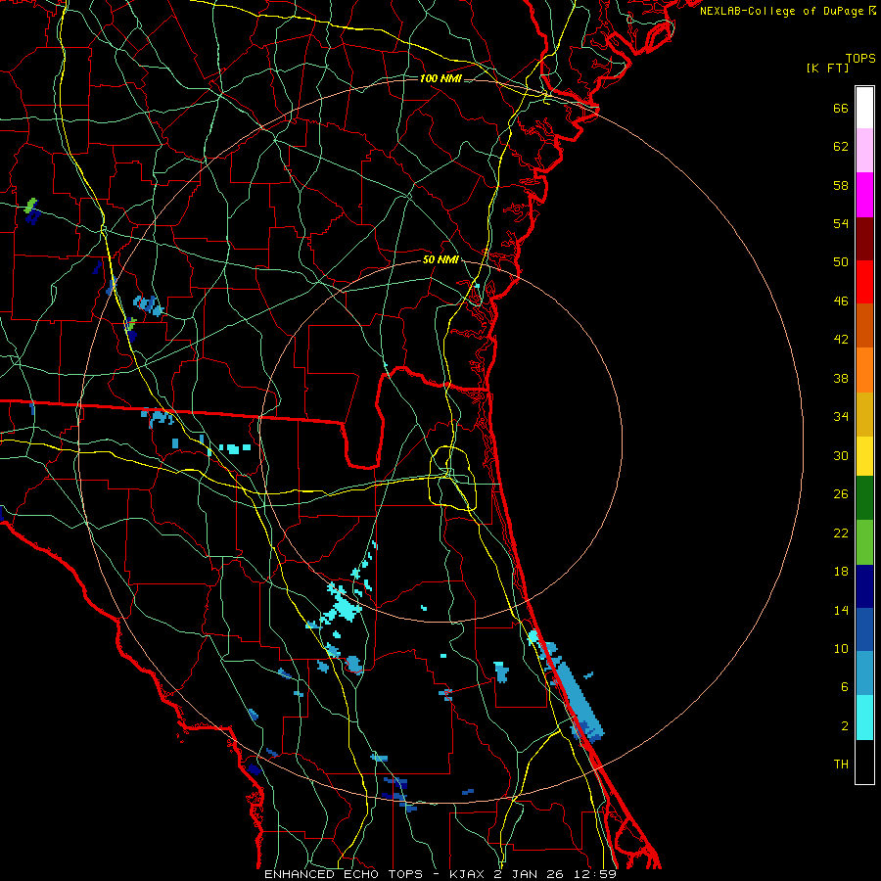The image size is (881, 881).
Task: Click the cyan 2 kft legend swatch
Action: pos(864,718)
